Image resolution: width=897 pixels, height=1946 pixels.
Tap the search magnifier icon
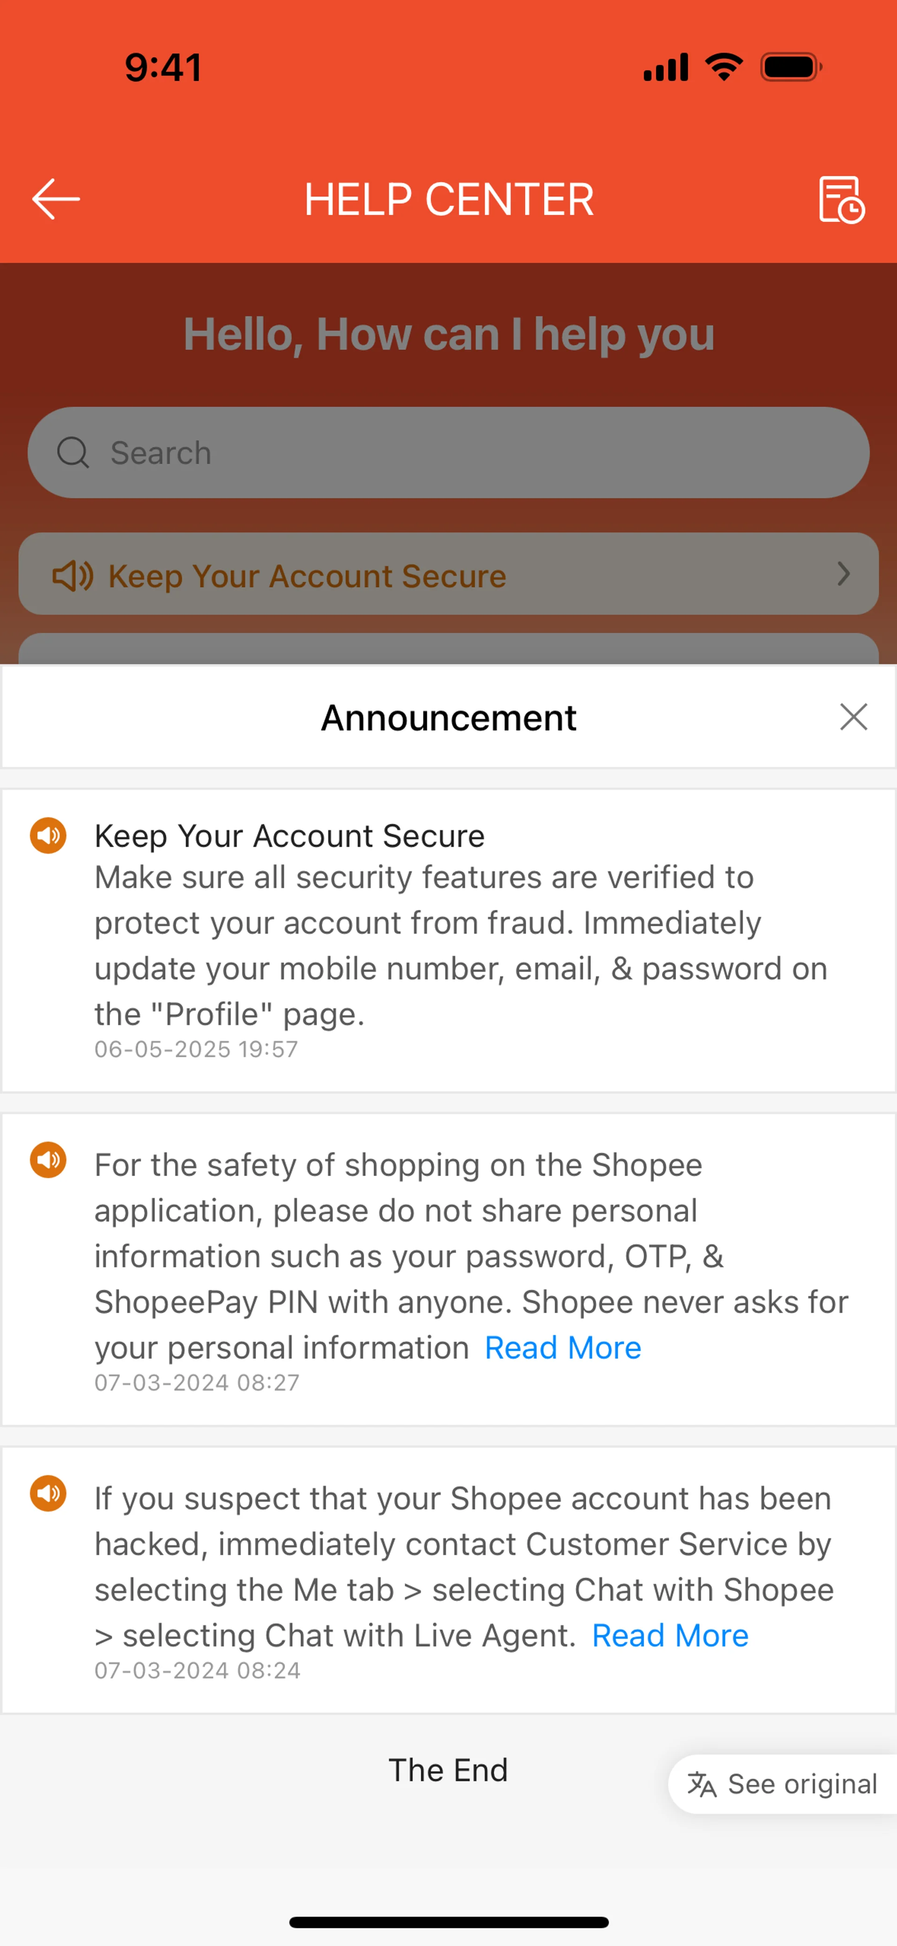[73, 453]
